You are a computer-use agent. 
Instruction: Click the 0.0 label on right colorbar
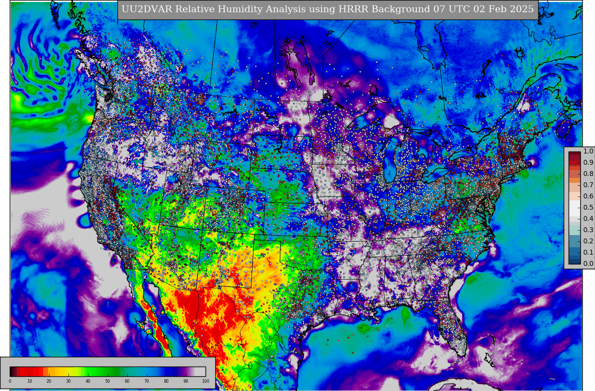click(588, 264)
